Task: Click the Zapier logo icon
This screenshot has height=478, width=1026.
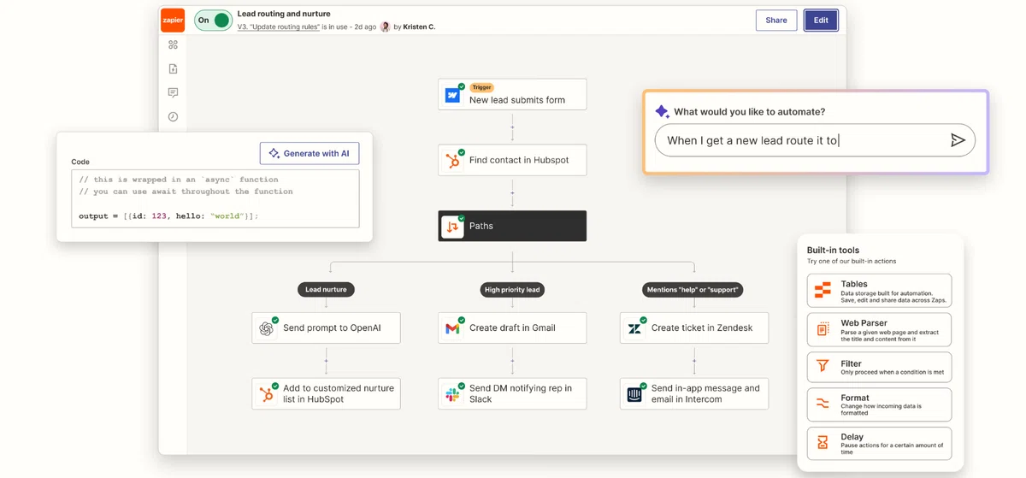Action: (x=173, y=20)
